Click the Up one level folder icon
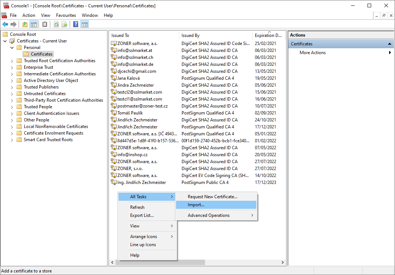Screen dimensions: 395x275 [25, 25]
